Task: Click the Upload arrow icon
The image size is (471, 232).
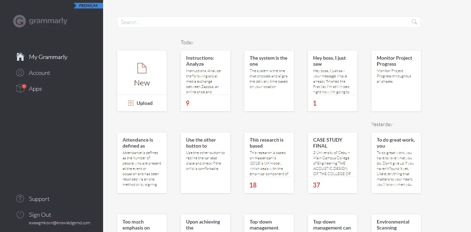Action: (x=131, y=103)
